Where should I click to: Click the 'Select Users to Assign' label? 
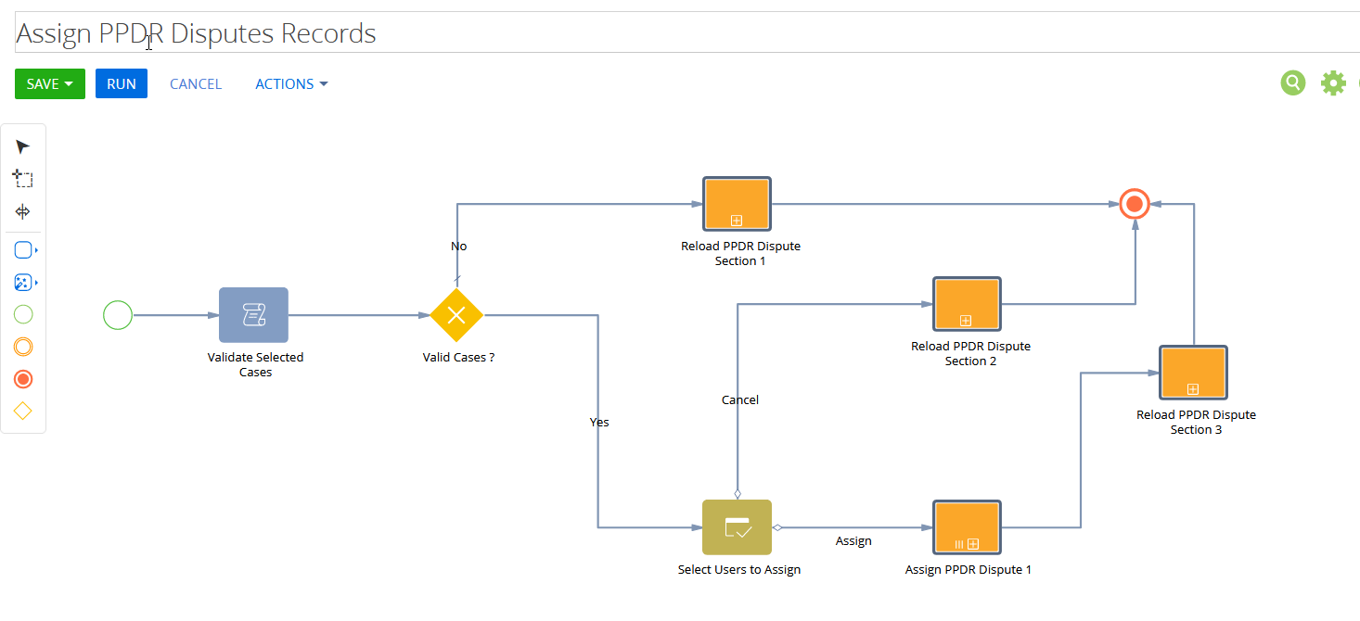[739, 569]
